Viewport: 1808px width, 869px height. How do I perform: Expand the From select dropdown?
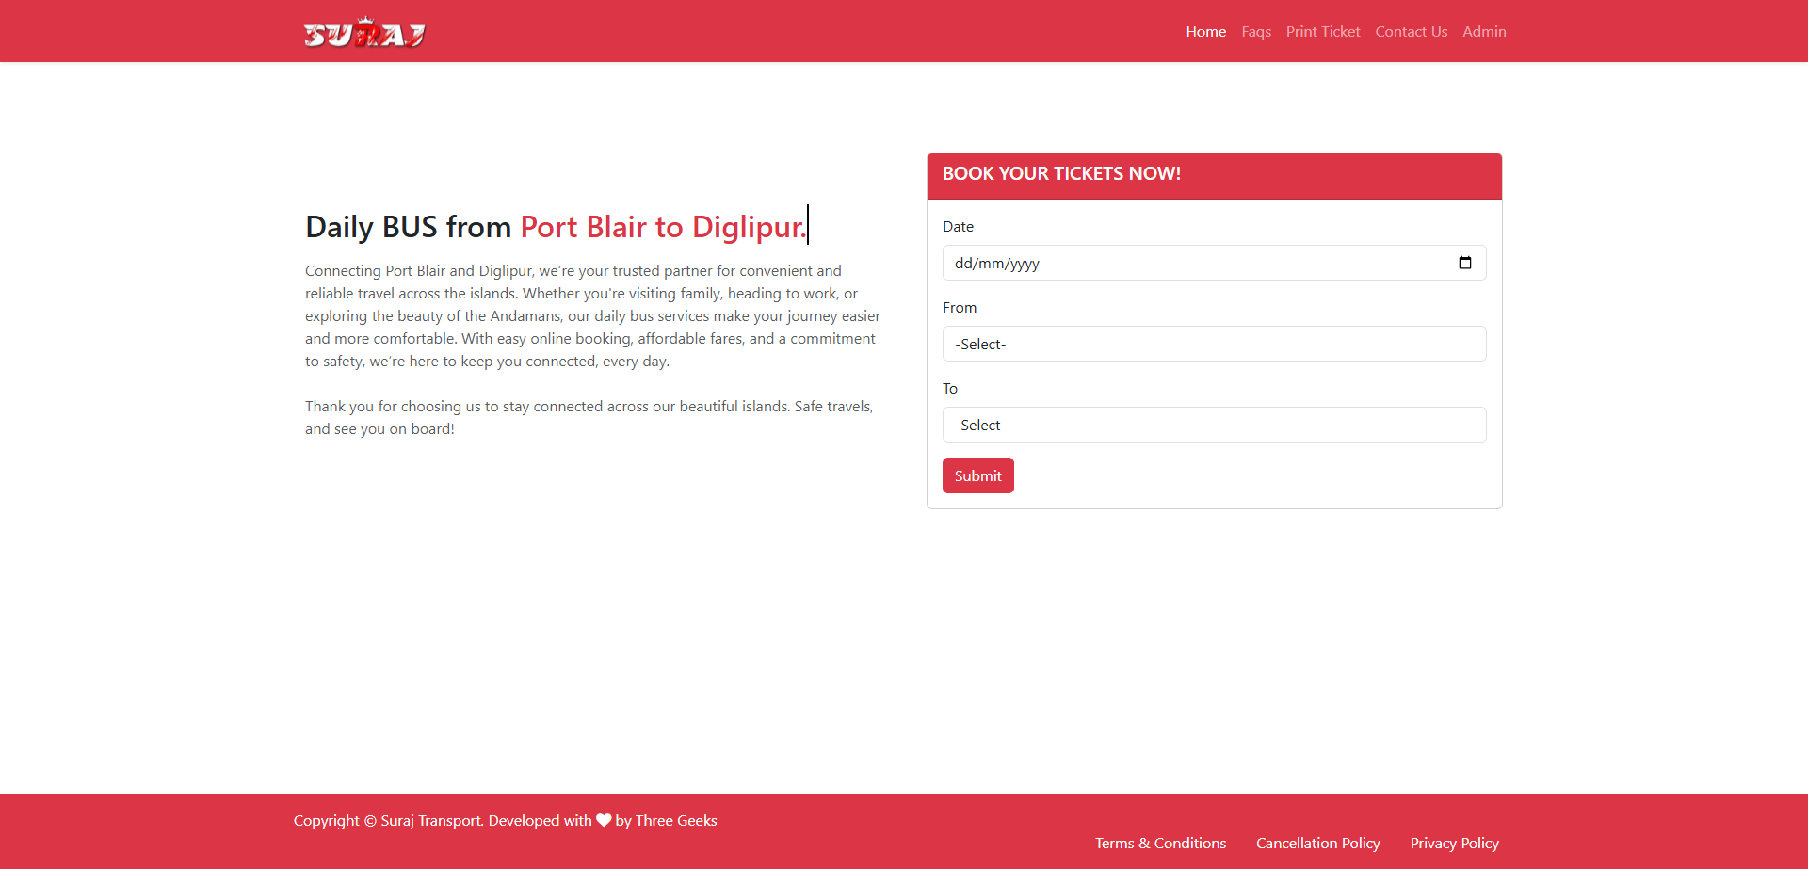[x=1214, y=344]
